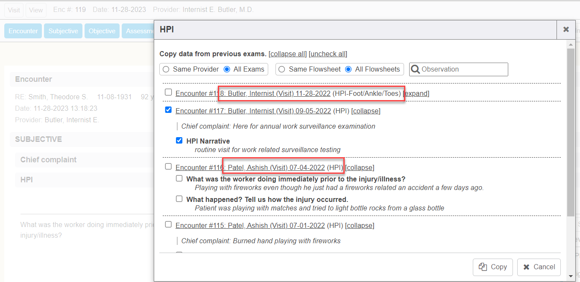Click the magnifier icon in Observation search
The height and width of the screenshot is (282, 580).
(x=415, y=69)
